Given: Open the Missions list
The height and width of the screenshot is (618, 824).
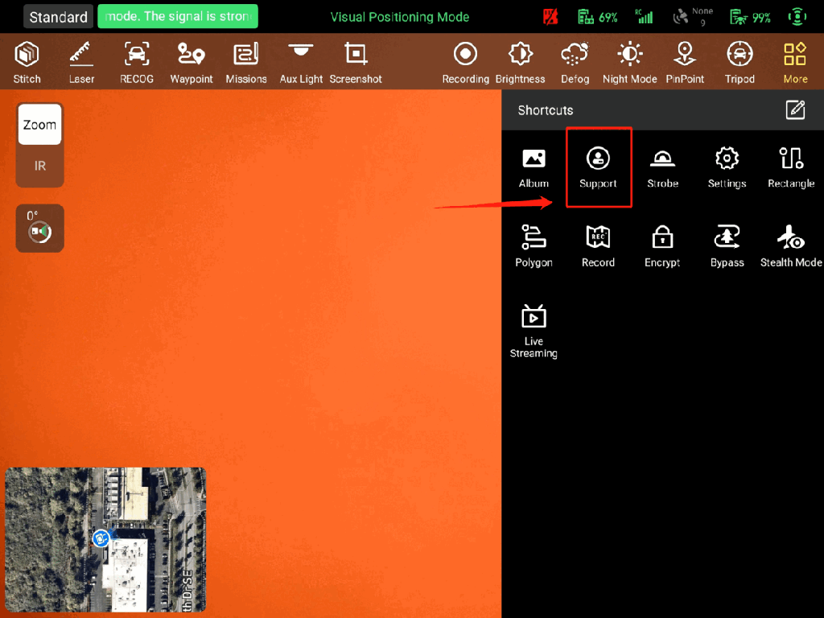Looking at the screenshot, I should click(246, 63).
